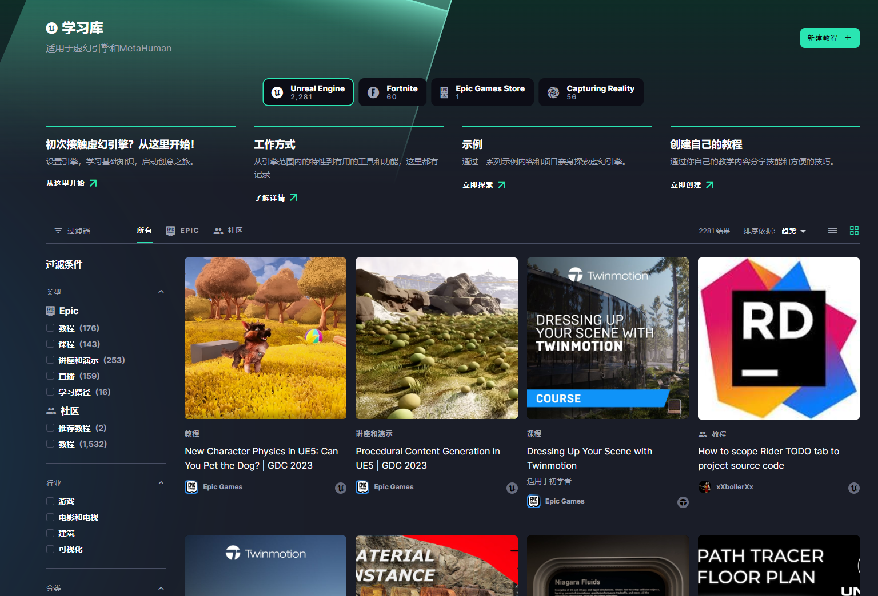Image resolution: width=878 pixels, height=596 pixels.
Task: Open the Niagara Fluids thumbnail
Action: click(x=608, y=566)
